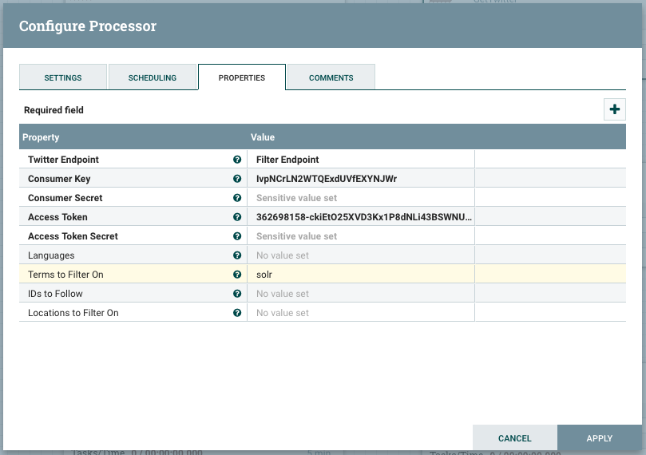Cancel the processor configuration
646x455 pixels.
tap(514, 438)
